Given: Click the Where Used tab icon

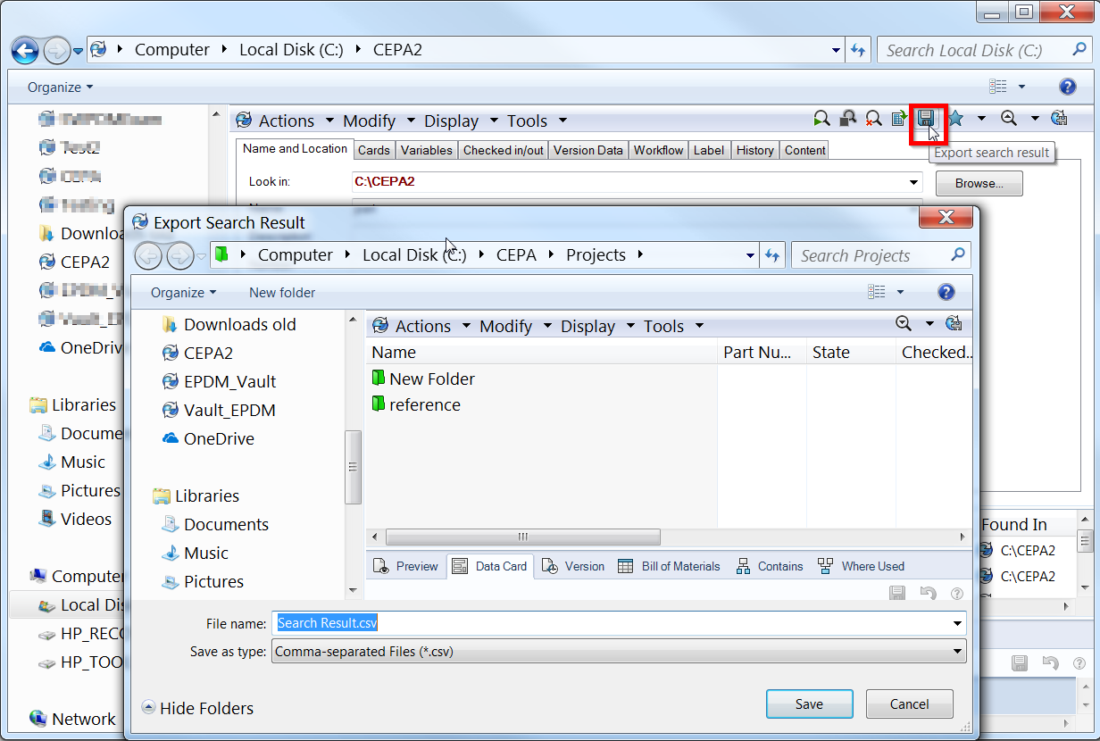Looking at the screenshot, I should pyautogui.click(x=826, y=566).
